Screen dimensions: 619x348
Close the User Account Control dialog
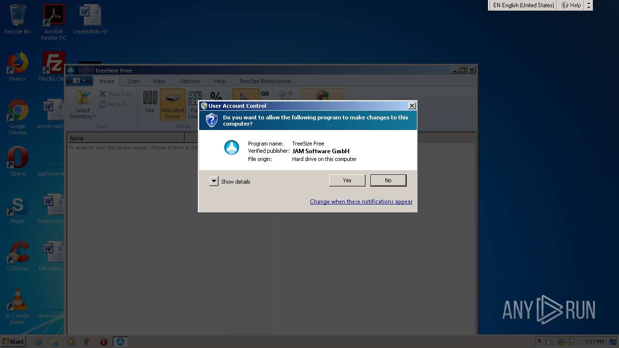[412, 106]
